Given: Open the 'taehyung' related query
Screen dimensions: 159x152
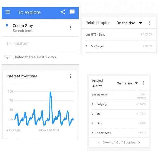Looking at the screenshot, I should pyautogui.click(x=101, y=104).
